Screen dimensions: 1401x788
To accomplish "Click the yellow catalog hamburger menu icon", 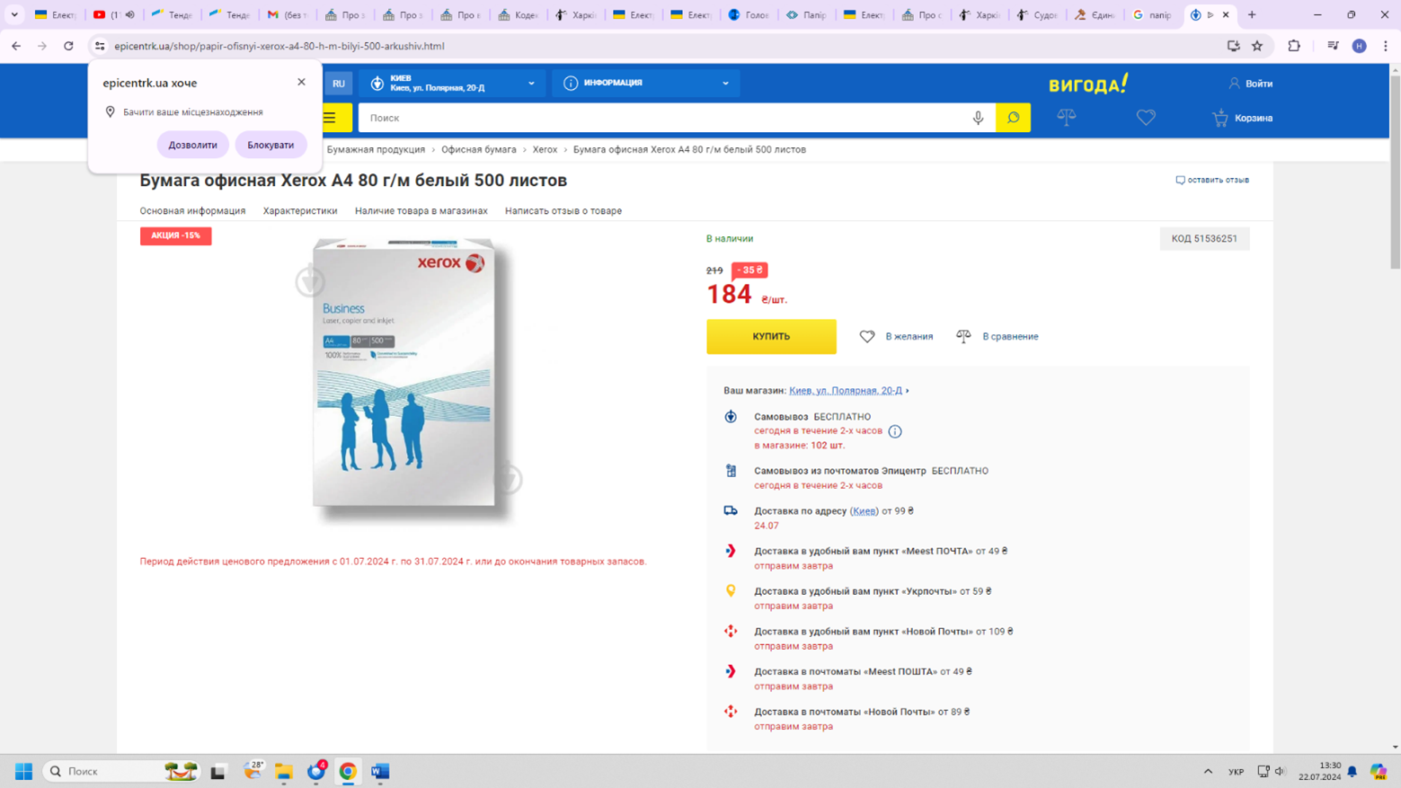I will point(333,118).
